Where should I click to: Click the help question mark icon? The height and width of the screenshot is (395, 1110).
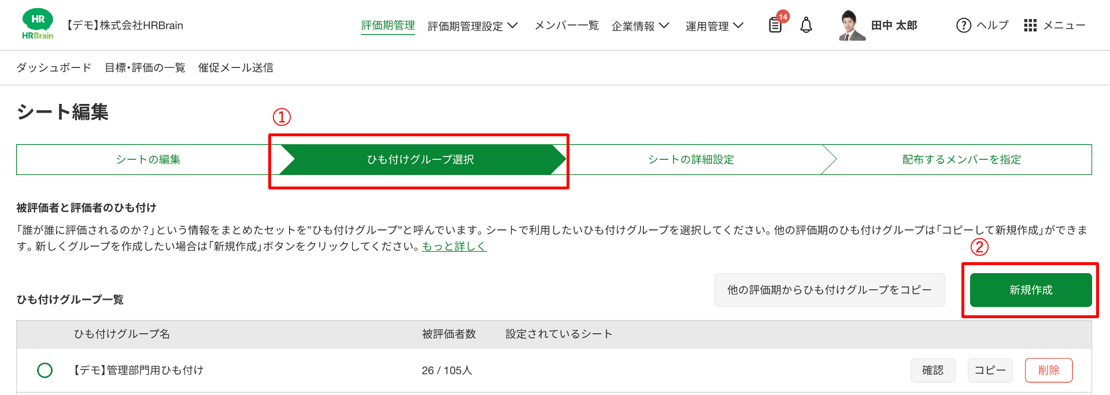(x=964, y=25)
